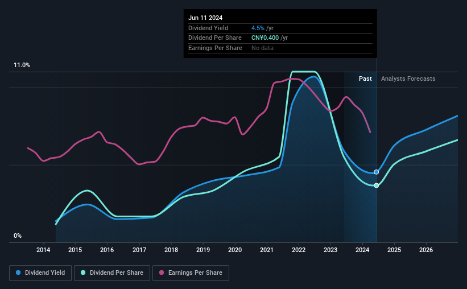Click the 2024 x-axis label

[x=362, y=250]
